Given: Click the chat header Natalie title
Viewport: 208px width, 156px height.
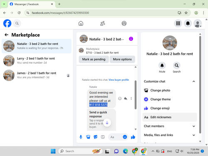Looking at the screenshot, I should (106, 39).
